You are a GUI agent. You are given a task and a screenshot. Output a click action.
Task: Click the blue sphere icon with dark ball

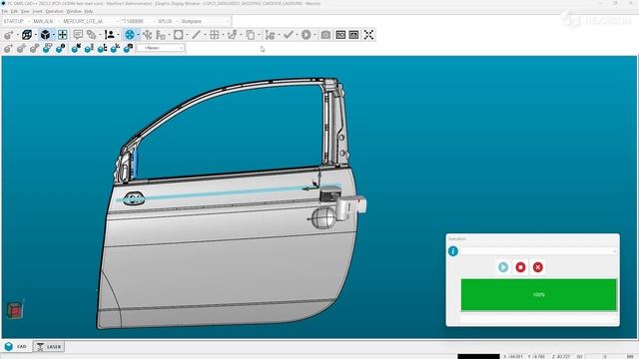pyautogui.click(x=60, y=49)
